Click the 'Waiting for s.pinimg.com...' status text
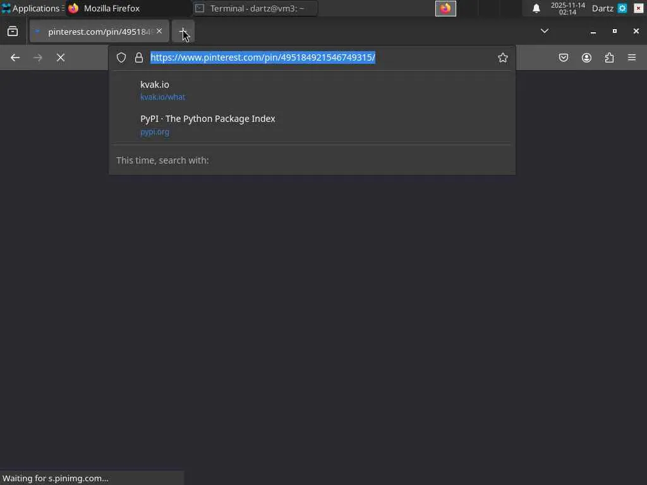This screenshot has height=485, width=647. (56, 479)
